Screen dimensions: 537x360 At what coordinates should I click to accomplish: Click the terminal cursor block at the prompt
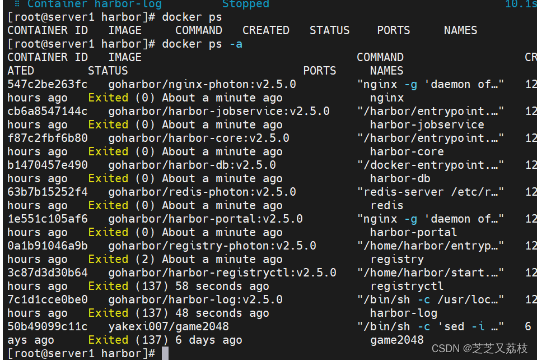pyautogui.click(x=165, y=353)
